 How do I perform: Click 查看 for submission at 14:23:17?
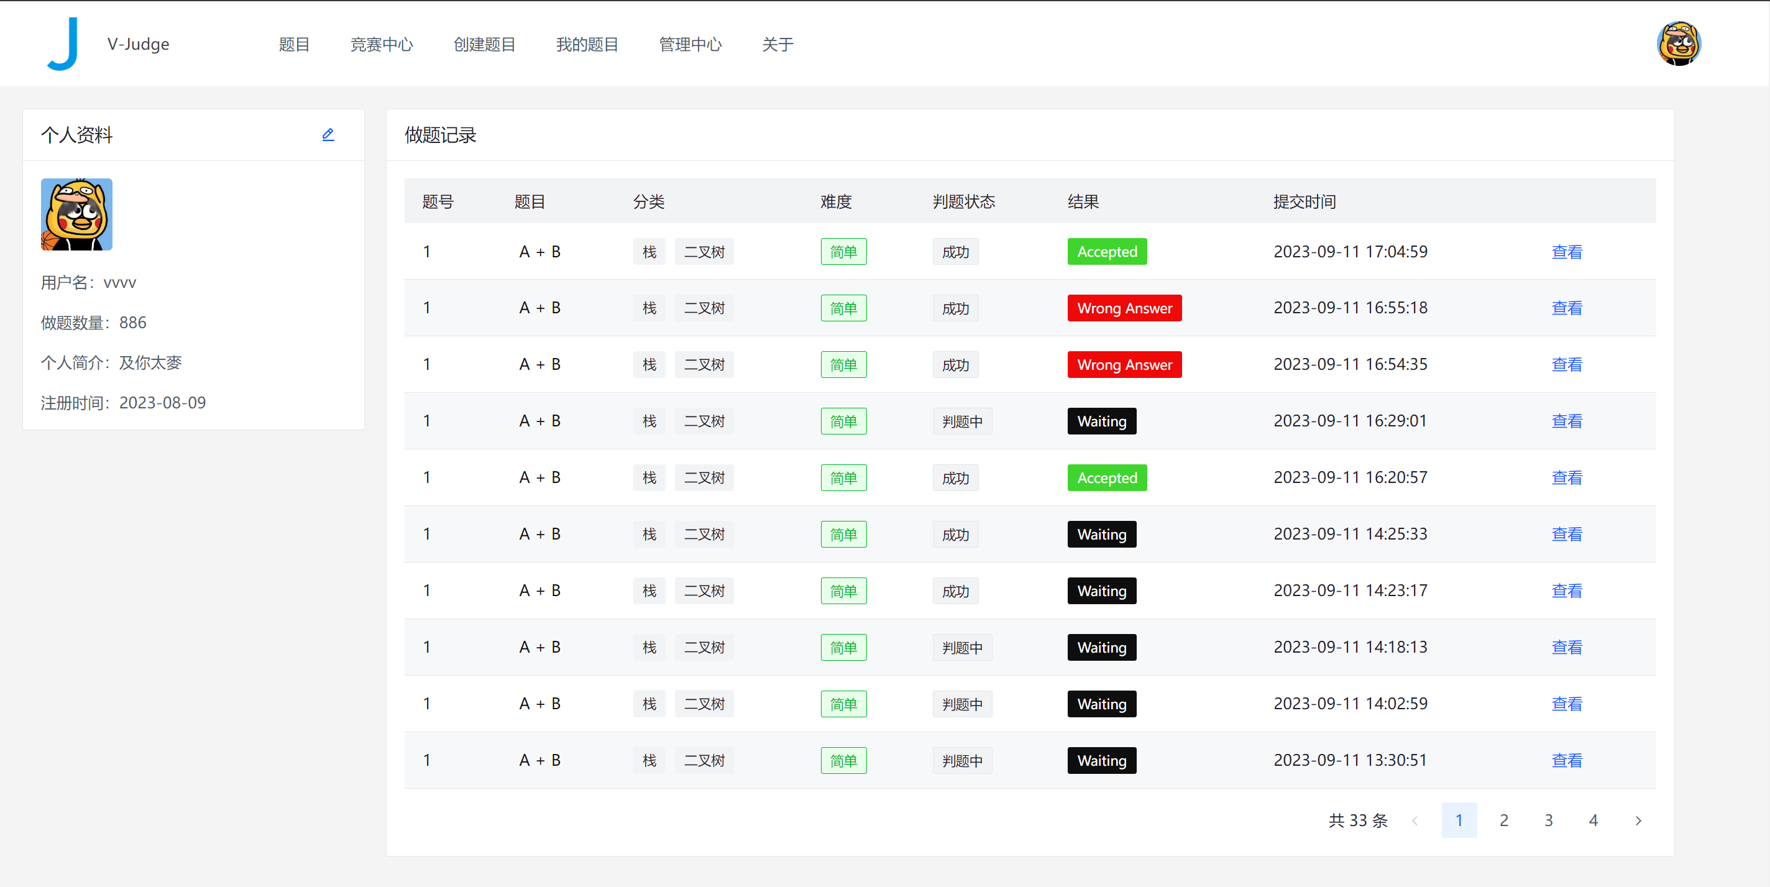pos(1567,590)
